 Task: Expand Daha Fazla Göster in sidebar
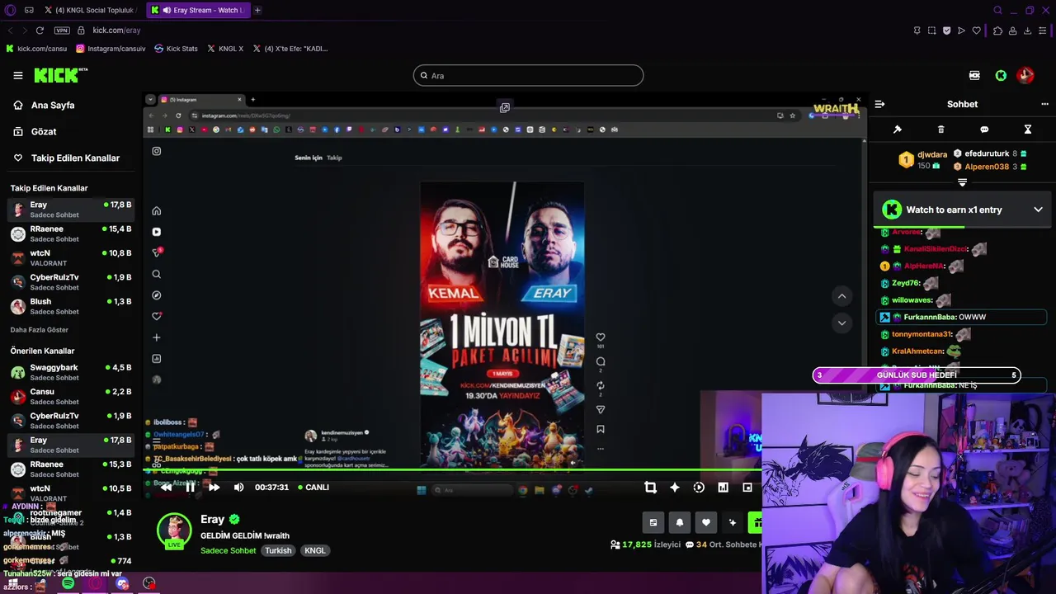pos(39,330)
